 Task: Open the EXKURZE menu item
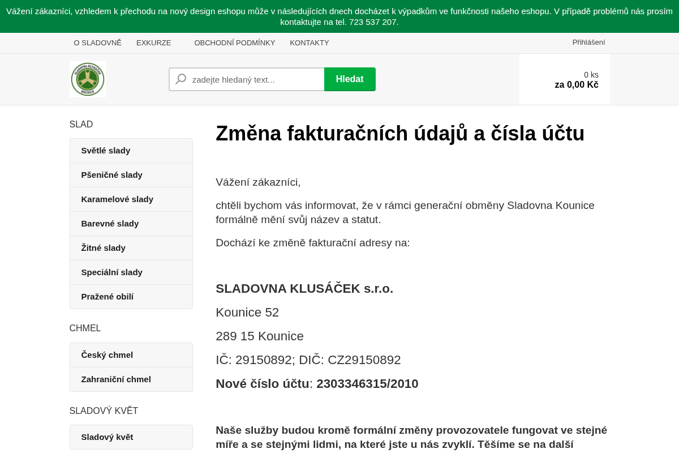point(153,43)
